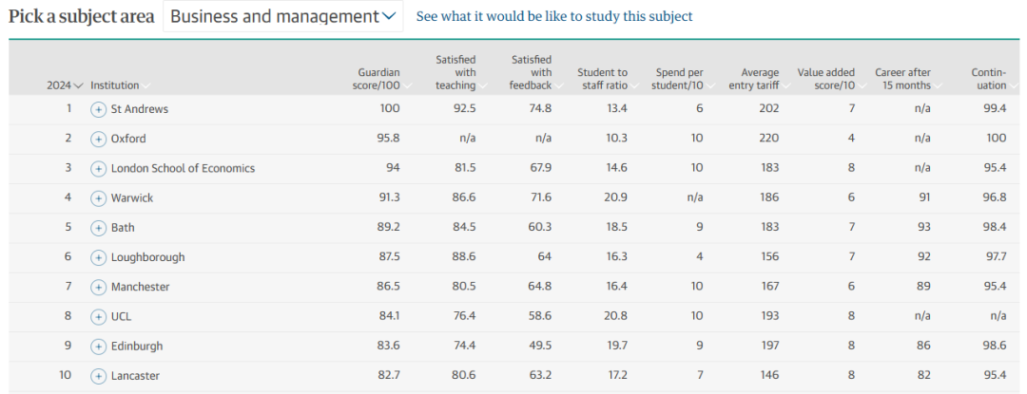Viewport: 1027px width, 394px height.
Task: Sort by Continuation column header
Action: click(x=989, y=79)
